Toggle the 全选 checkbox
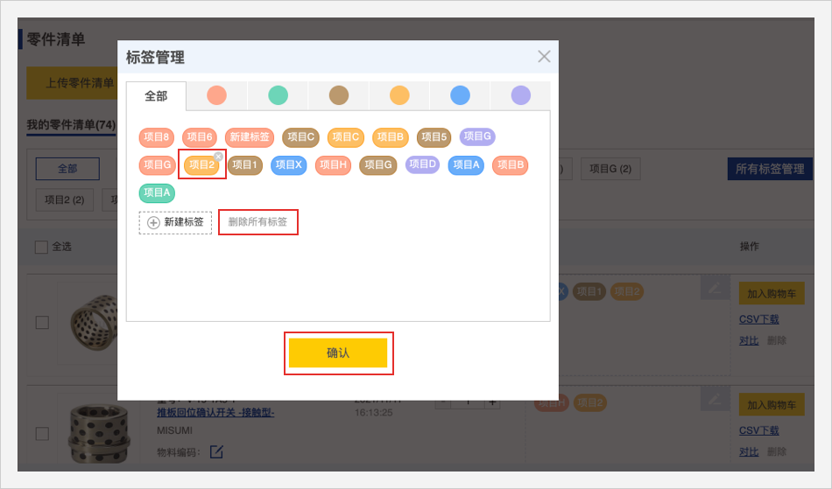The width and height of the screenshot is (832, 489). (x=41, y=248)
